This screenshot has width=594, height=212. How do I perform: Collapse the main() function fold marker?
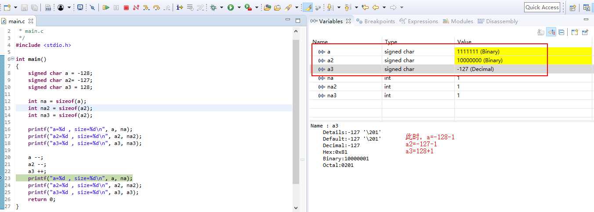[12, 59]
